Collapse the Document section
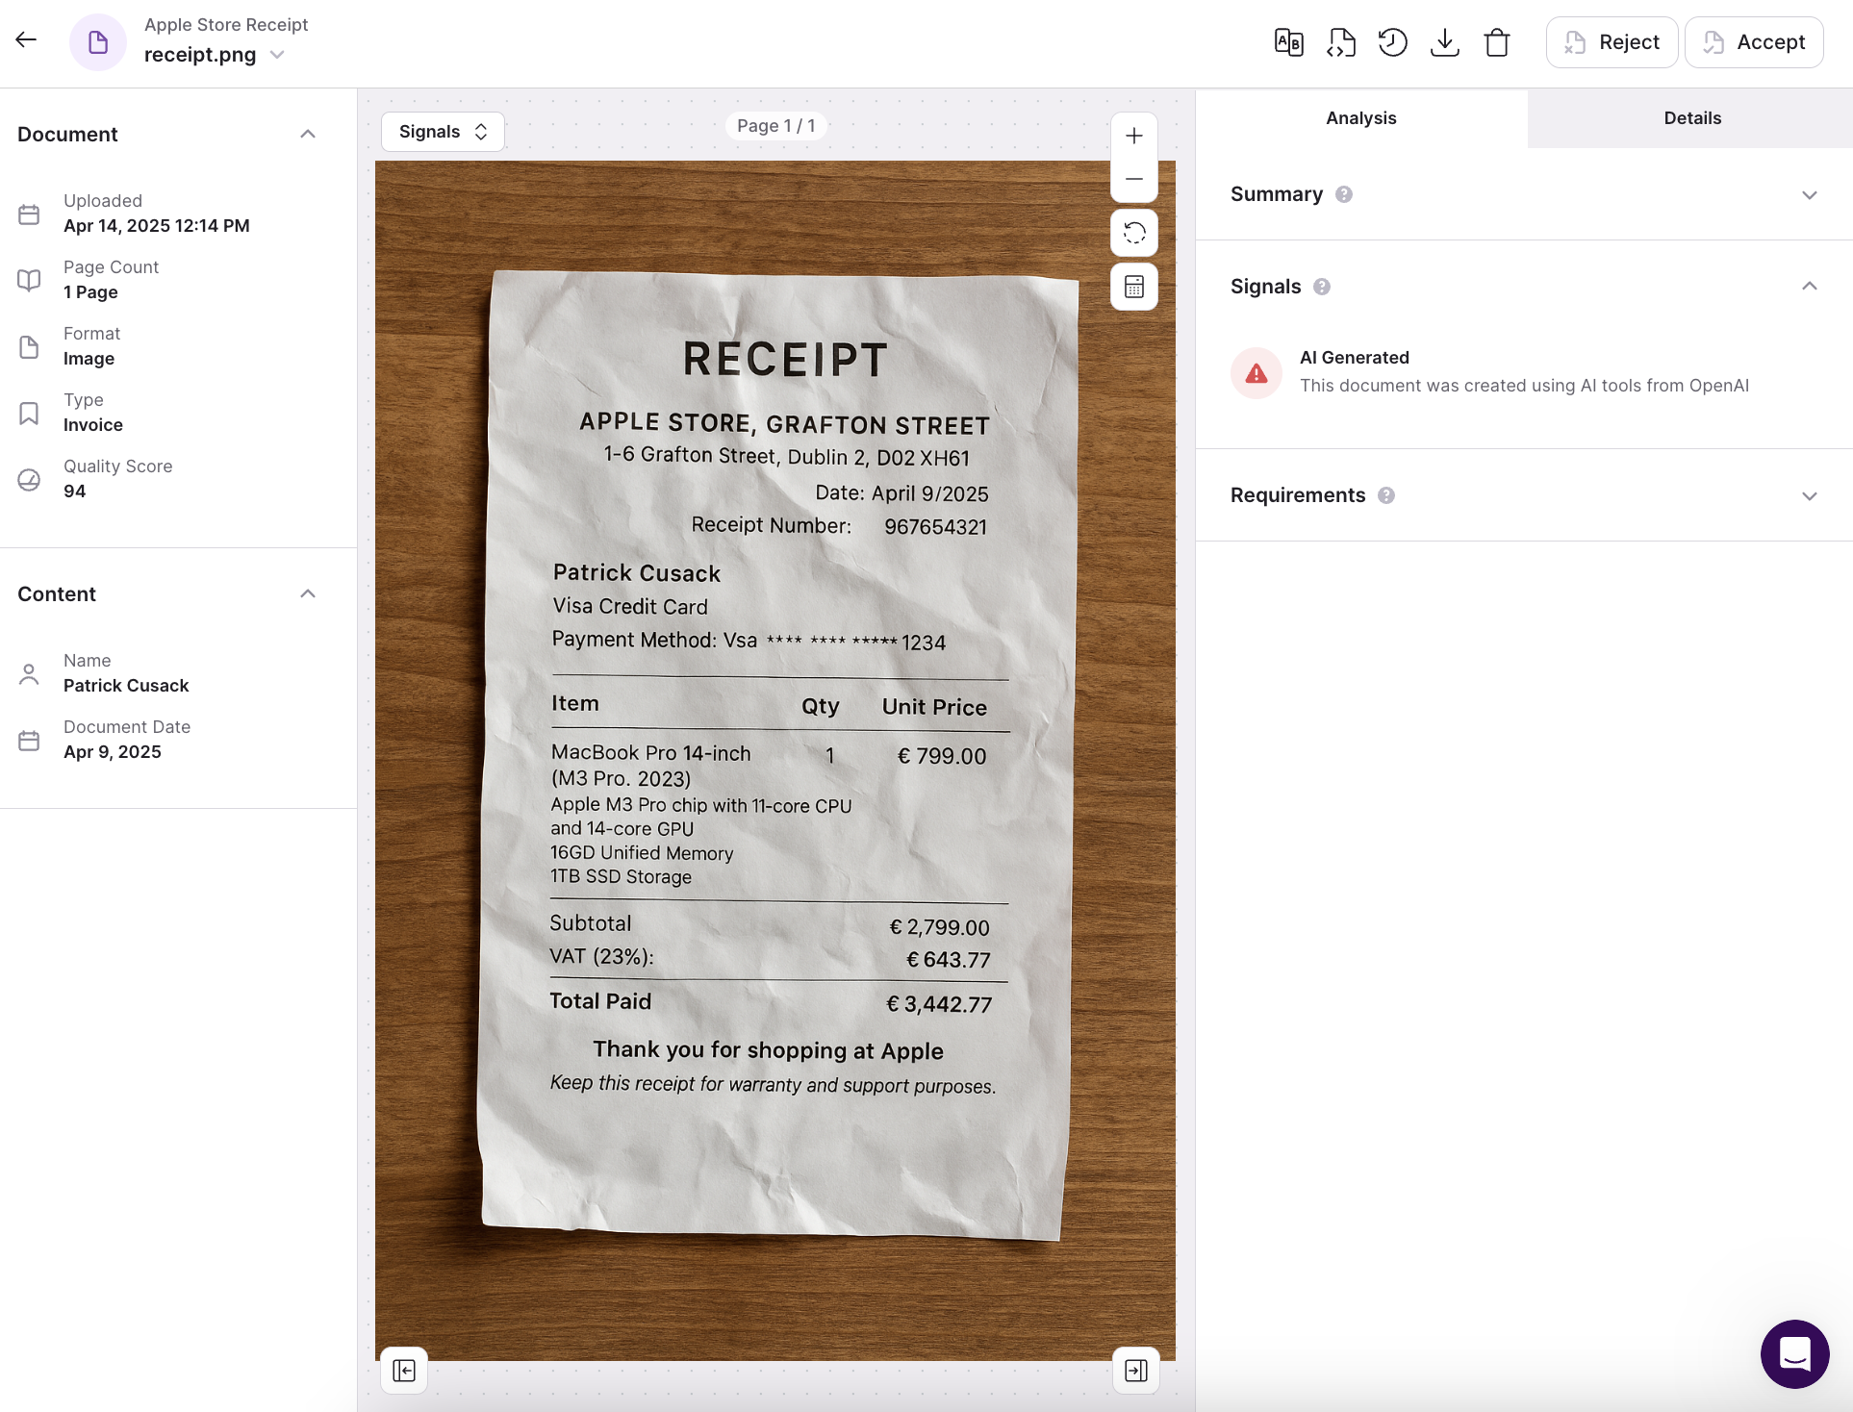 click(x=308, y=135)
